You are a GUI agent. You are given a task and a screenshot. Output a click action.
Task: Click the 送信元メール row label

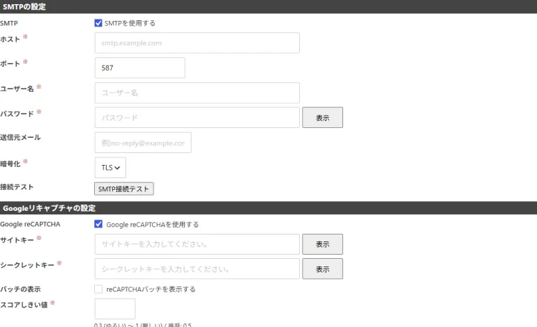pos(20,137)
